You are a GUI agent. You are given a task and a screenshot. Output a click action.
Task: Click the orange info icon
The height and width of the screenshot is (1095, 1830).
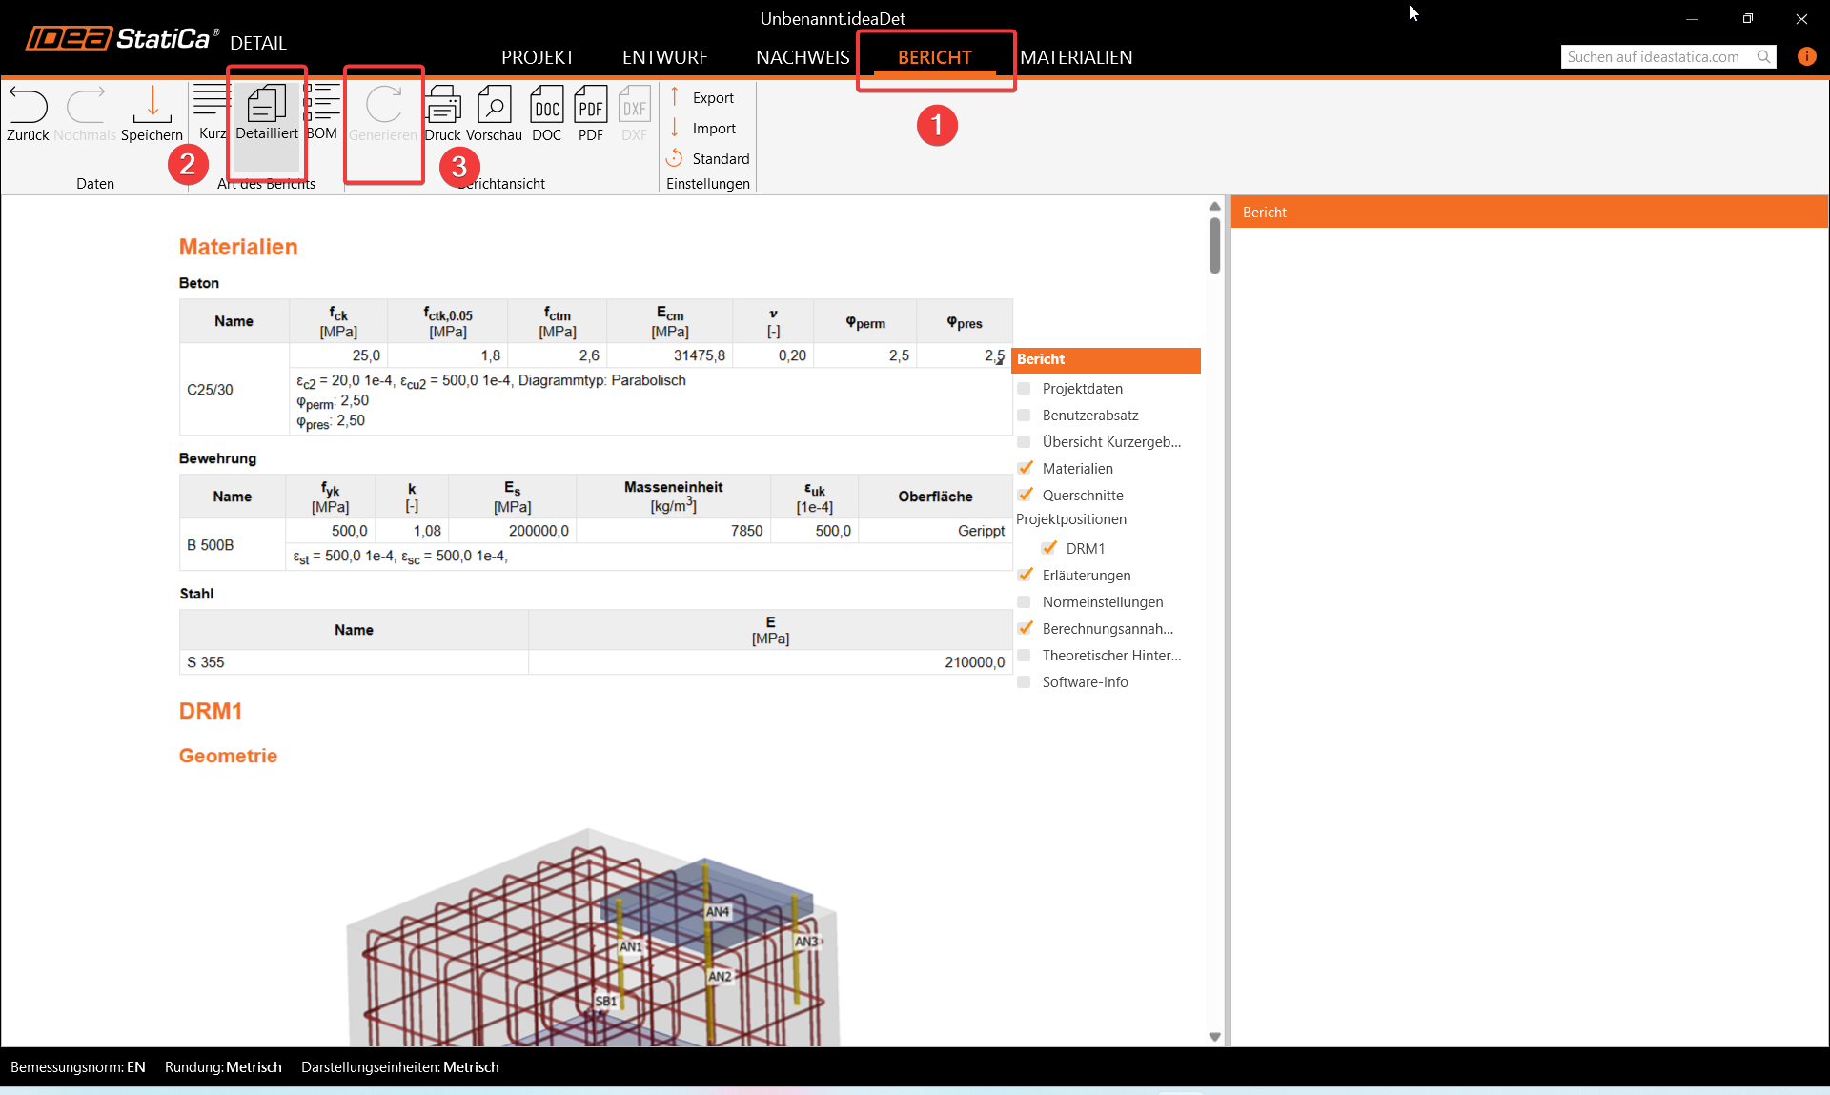[1806, 56]
